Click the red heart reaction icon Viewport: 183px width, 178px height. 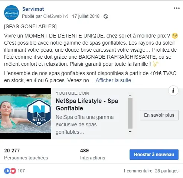(13, 171)
